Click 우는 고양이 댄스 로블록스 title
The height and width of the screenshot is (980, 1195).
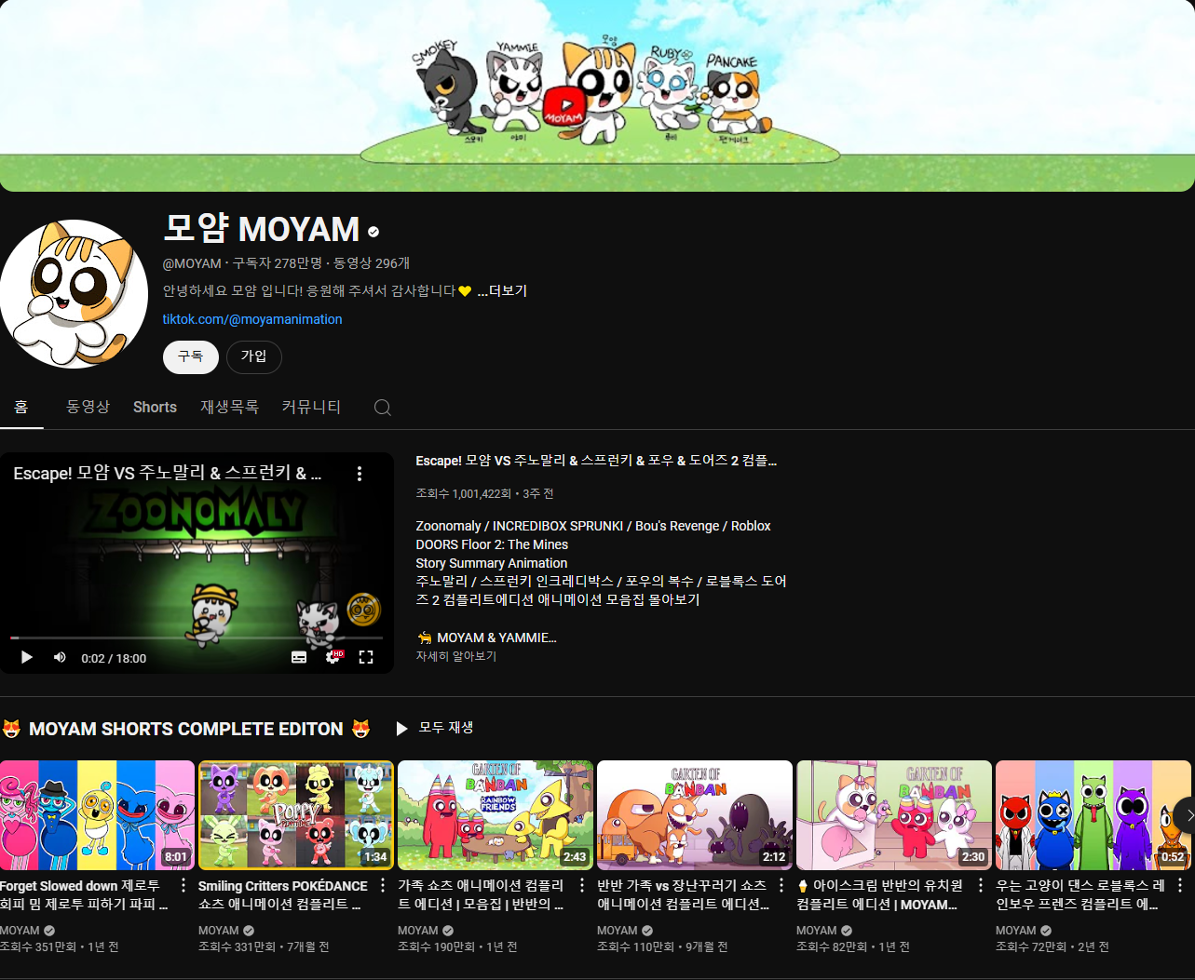click(x=1080, y=895)
